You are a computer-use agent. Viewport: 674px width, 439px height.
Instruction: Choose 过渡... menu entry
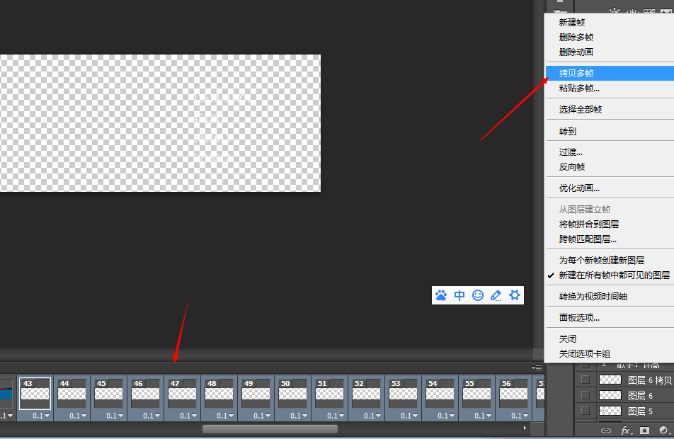pyautogui.click(x=610, y=152)
